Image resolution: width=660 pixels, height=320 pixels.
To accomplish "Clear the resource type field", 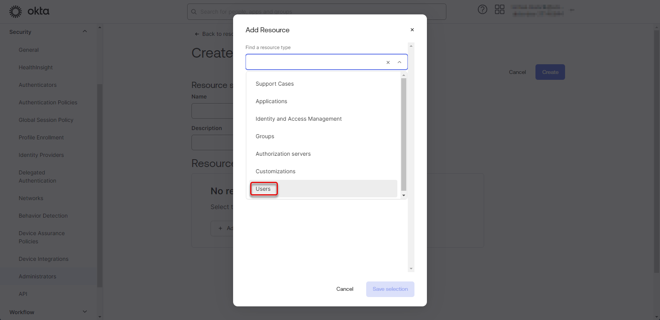I will point(388,62).
